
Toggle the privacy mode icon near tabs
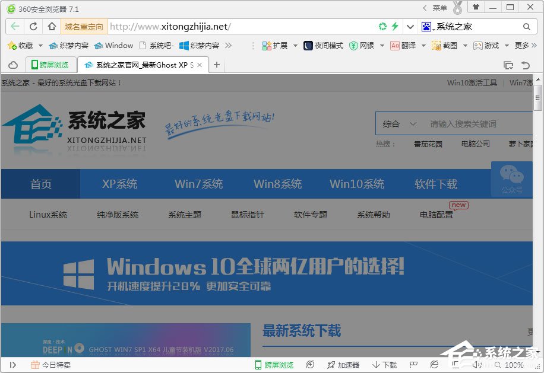click(x=12, y=65)
